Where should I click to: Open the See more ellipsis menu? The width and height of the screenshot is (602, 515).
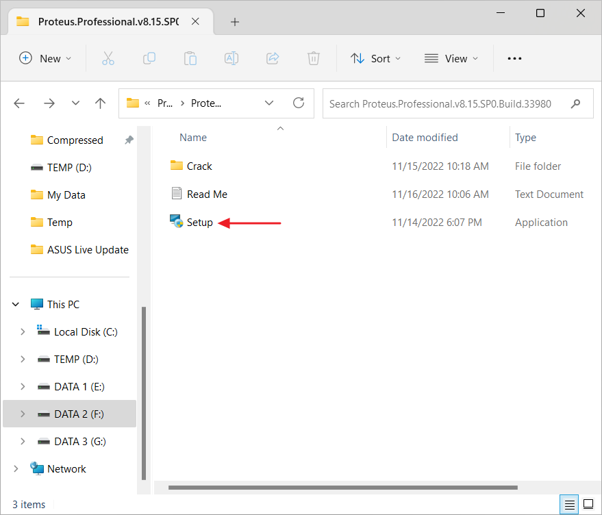514,58
